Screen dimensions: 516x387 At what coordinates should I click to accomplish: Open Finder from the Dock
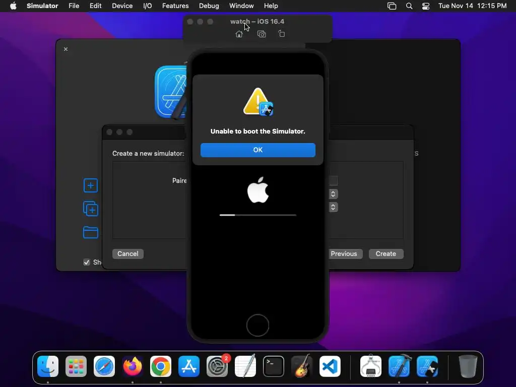pyautogui.click(x=48, y=366)
